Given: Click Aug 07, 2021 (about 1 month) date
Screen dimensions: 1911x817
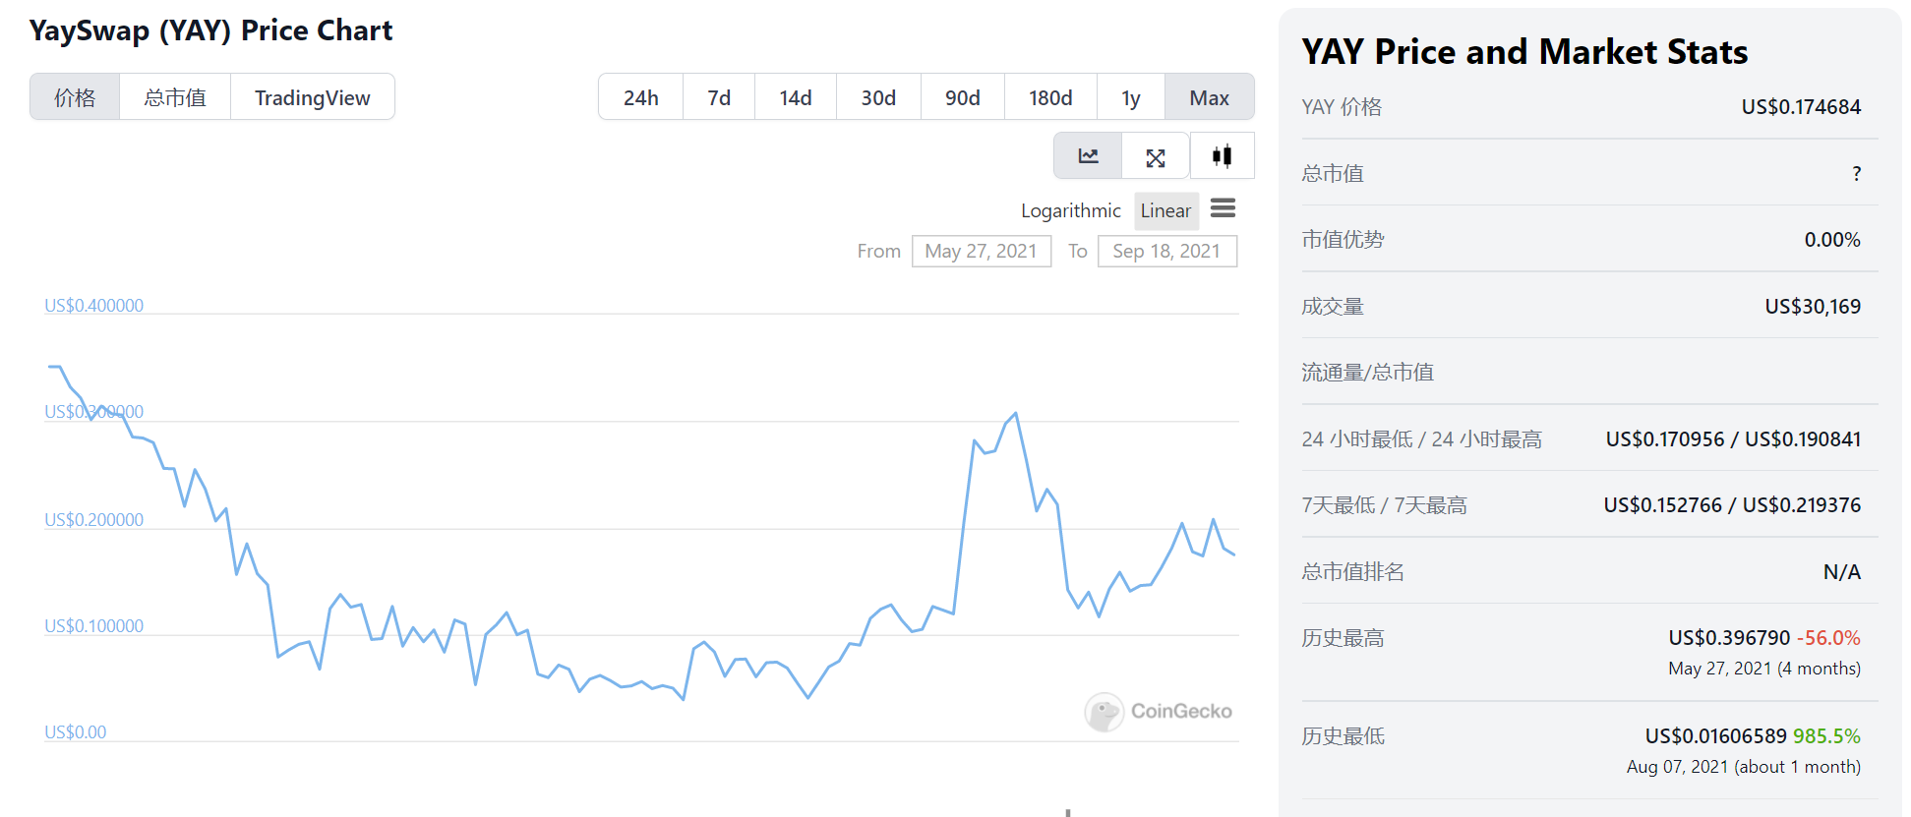Looking at the screenshot, I should coord(1744,767).
